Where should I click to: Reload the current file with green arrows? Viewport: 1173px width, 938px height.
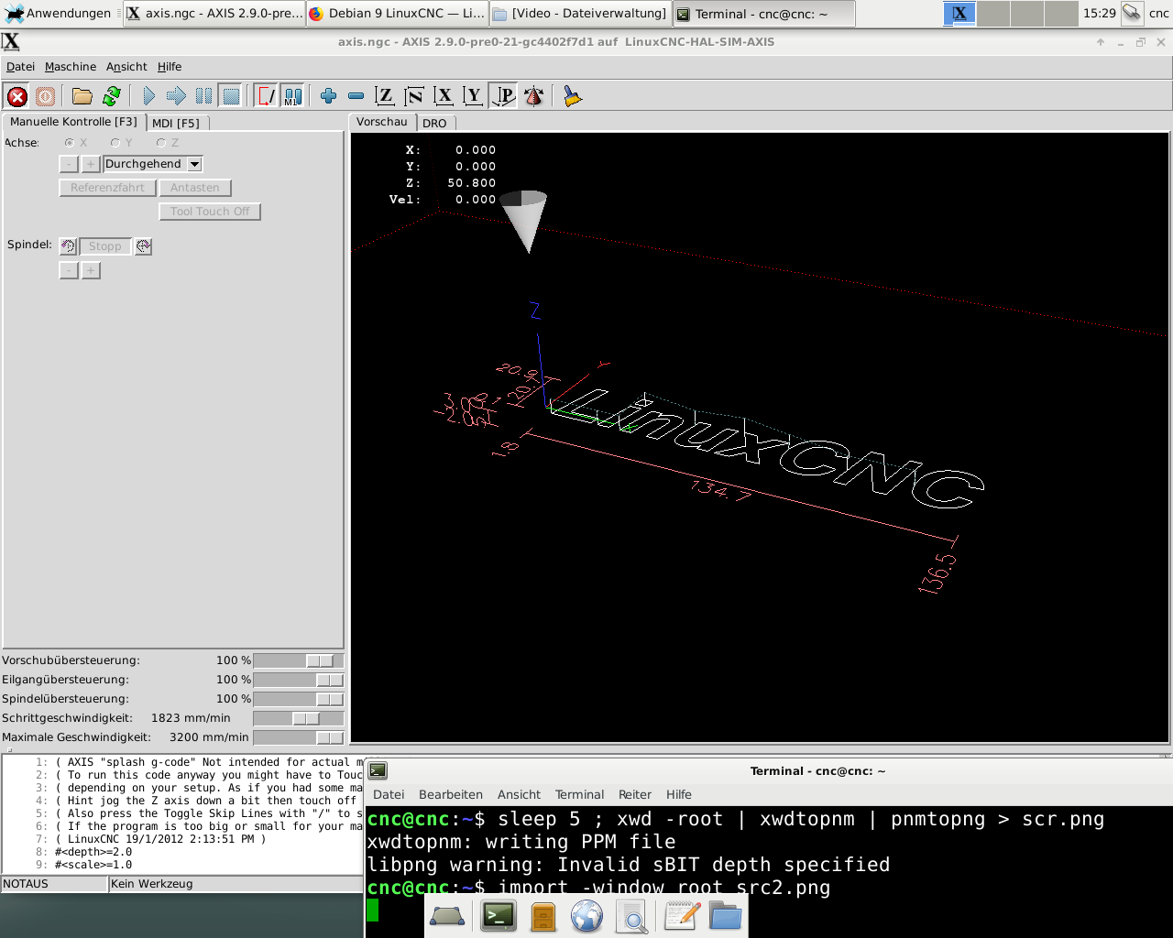[x=112, y=96]
